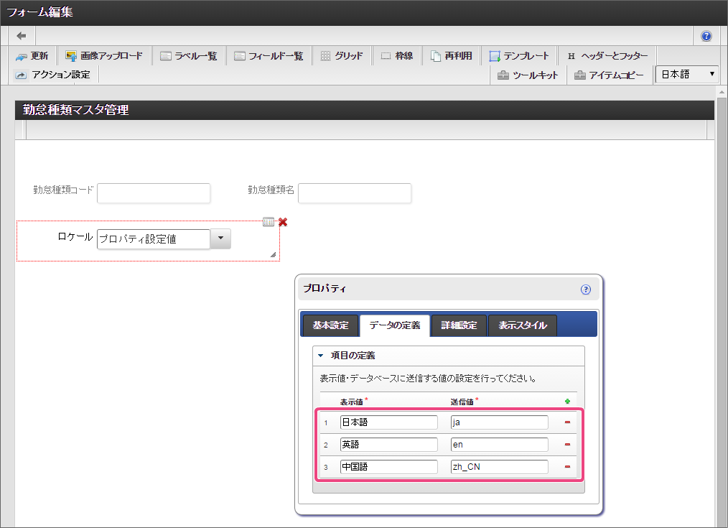Screen dimensions: 728x528
Task: Open the ツールキット toolkit panel
Action: [x=528, y=75]
